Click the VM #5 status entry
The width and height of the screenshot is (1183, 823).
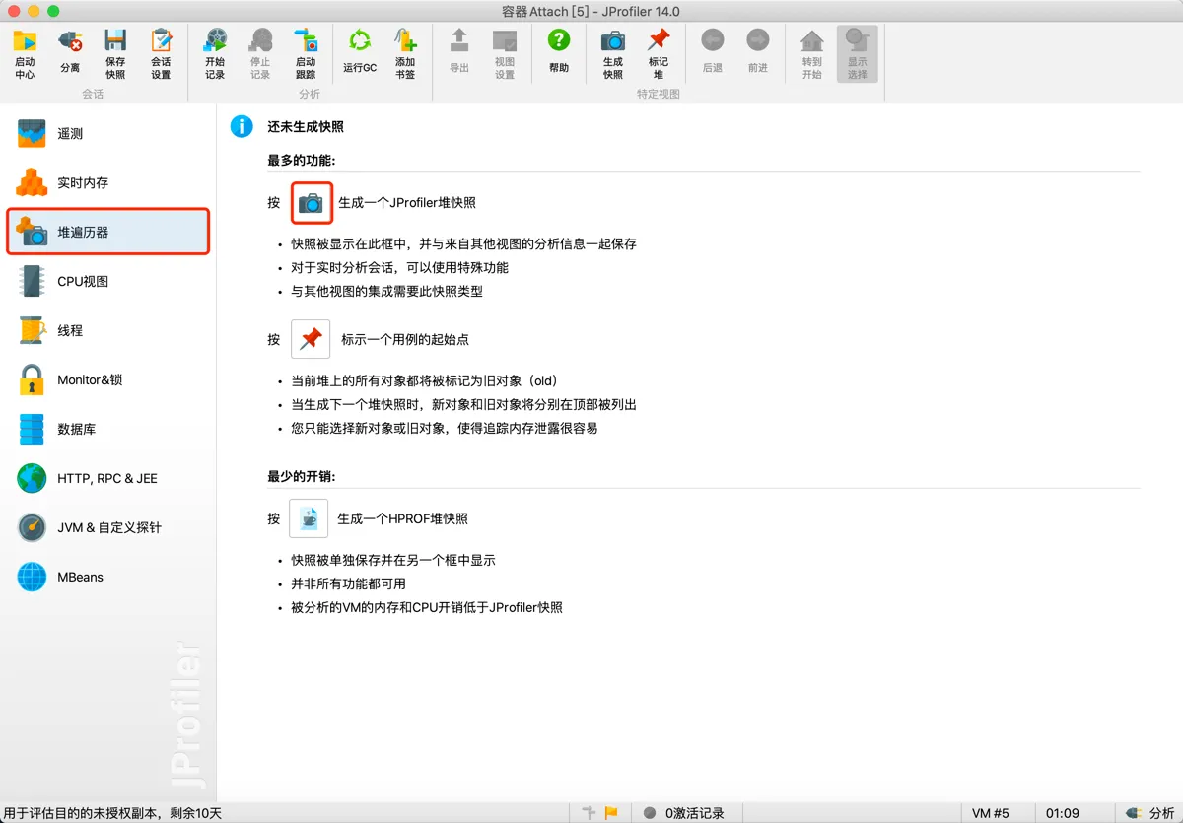click(x=991, y=813)
